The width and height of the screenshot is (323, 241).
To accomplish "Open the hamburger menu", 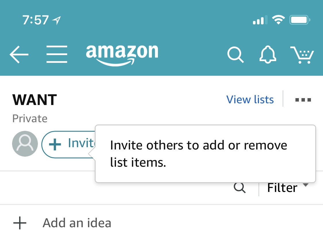I will point(57,54).
